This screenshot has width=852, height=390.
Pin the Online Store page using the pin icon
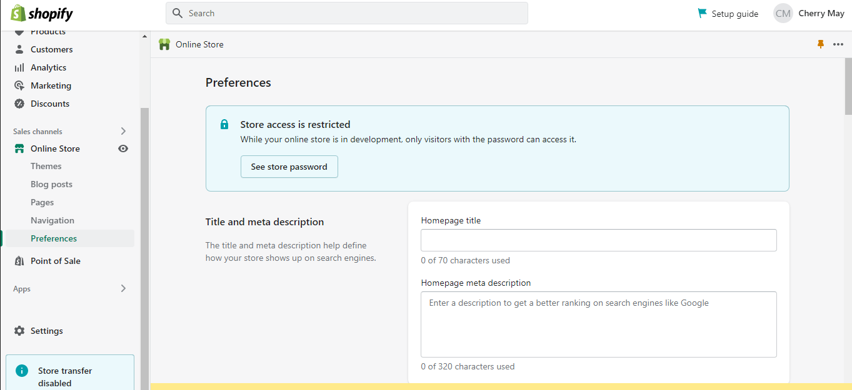820,44
